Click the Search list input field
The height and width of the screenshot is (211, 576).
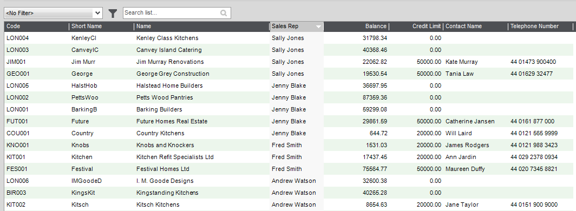176,13
